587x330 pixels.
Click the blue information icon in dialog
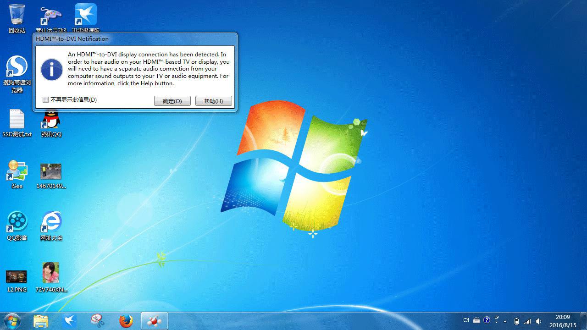click(x=51, y=70)
